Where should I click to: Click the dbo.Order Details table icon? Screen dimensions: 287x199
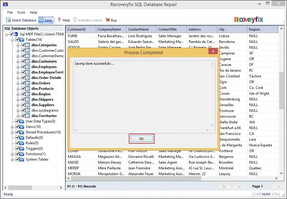click(28, 78)
